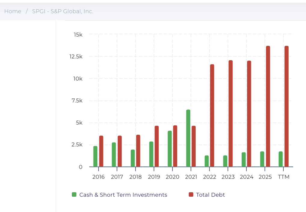Click the 2023 red total debt bar
The image size is (306, 212).
click(x=231, y=113)
